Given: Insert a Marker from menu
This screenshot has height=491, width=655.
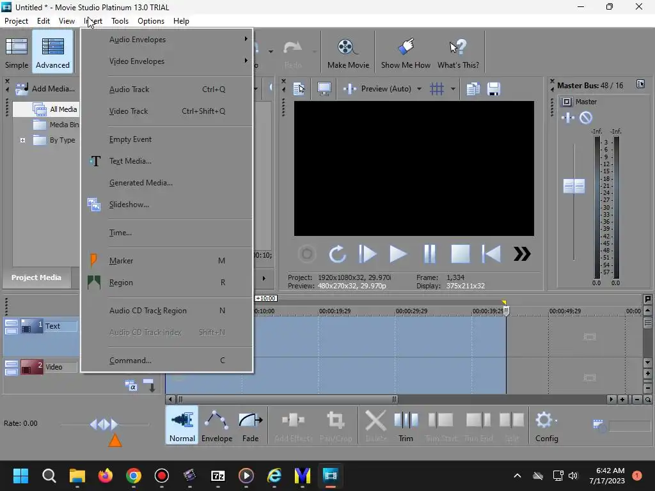Looking at the screenshot, I should [167, 261].
